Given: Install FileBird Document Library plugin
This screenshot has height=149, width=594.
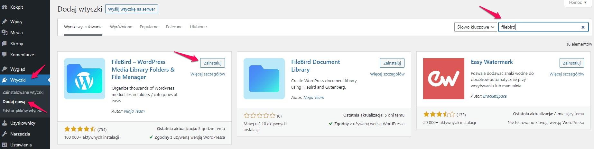Looking at the screenshot, I should (392, 63).
